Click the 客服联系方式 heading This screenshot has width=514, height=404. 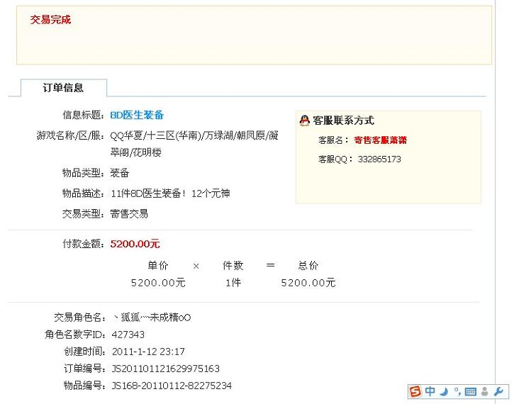tap(343, 120)
